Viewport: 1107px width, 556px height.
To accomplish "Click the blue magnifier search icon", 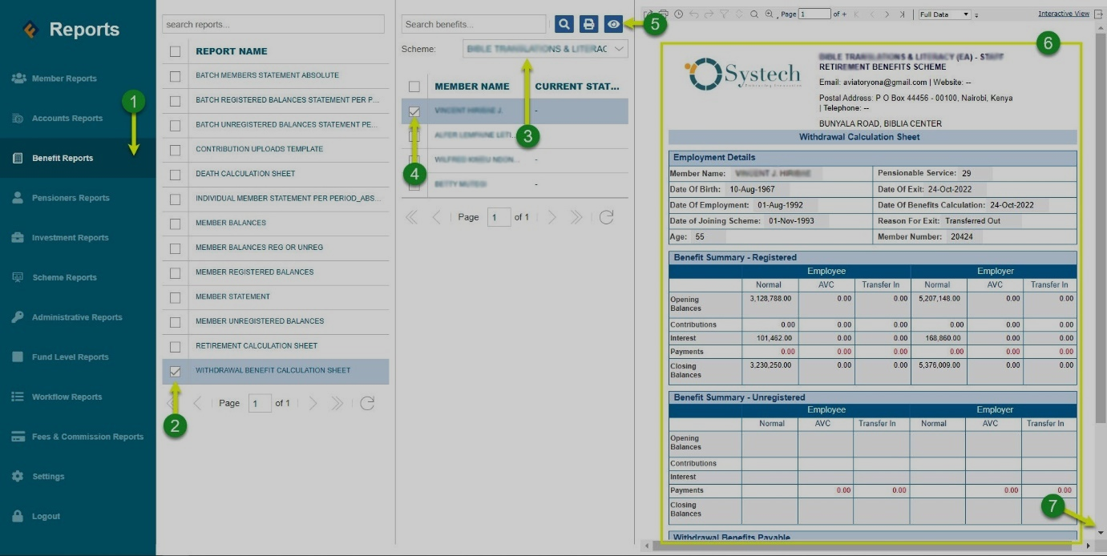I will [x=564, y=24].
